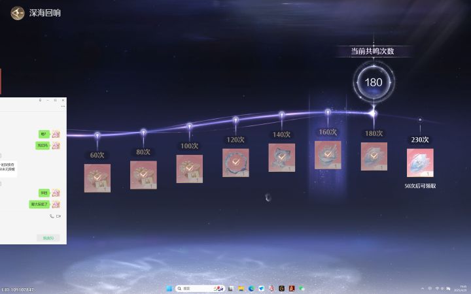Pin the chat window on top

tap(41, 100)
